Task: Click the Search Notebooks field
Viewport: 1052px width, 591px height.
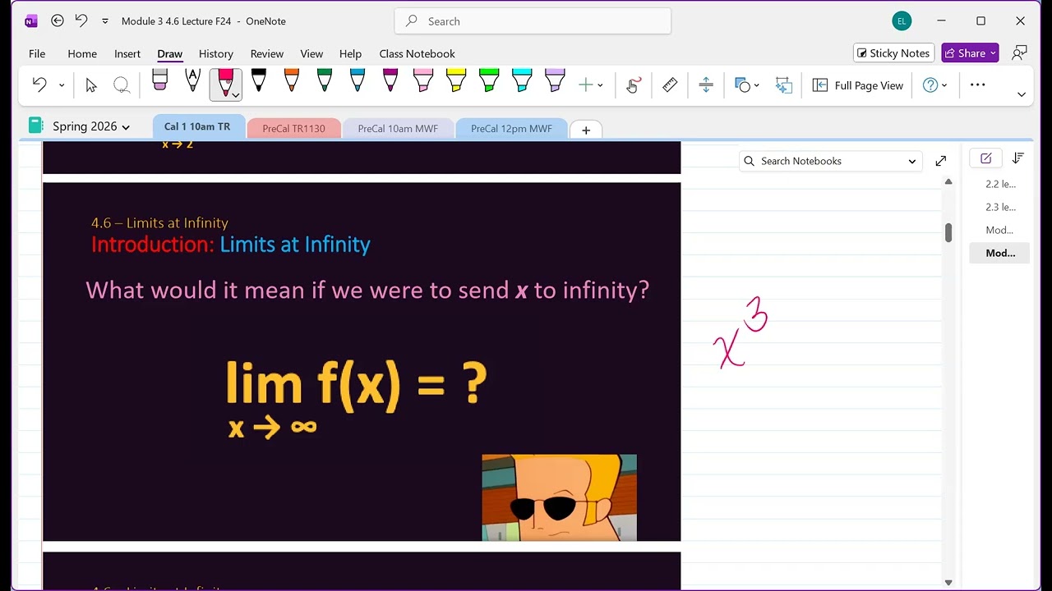Action: (830, 161)
